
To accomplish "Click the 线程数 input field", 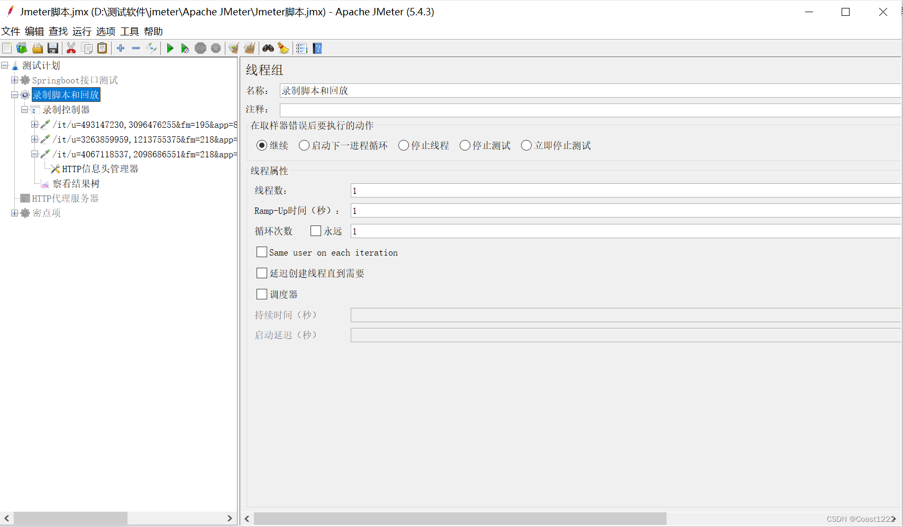I will pyautogui.click(x=625, y=191).
